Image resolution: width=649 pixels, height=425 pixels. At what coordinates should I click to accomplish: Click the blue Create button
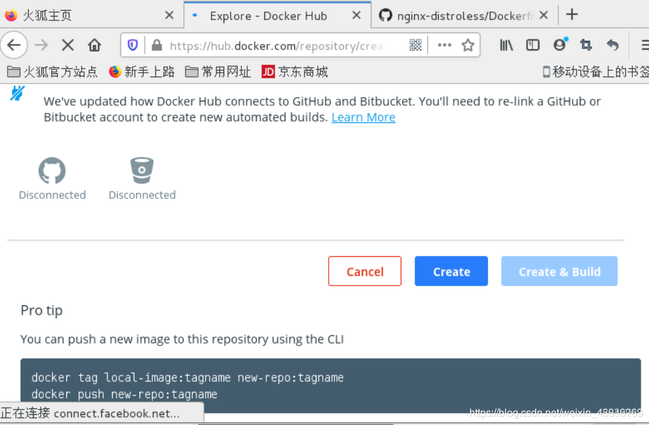pyautogui.click(x=451, y=271)
